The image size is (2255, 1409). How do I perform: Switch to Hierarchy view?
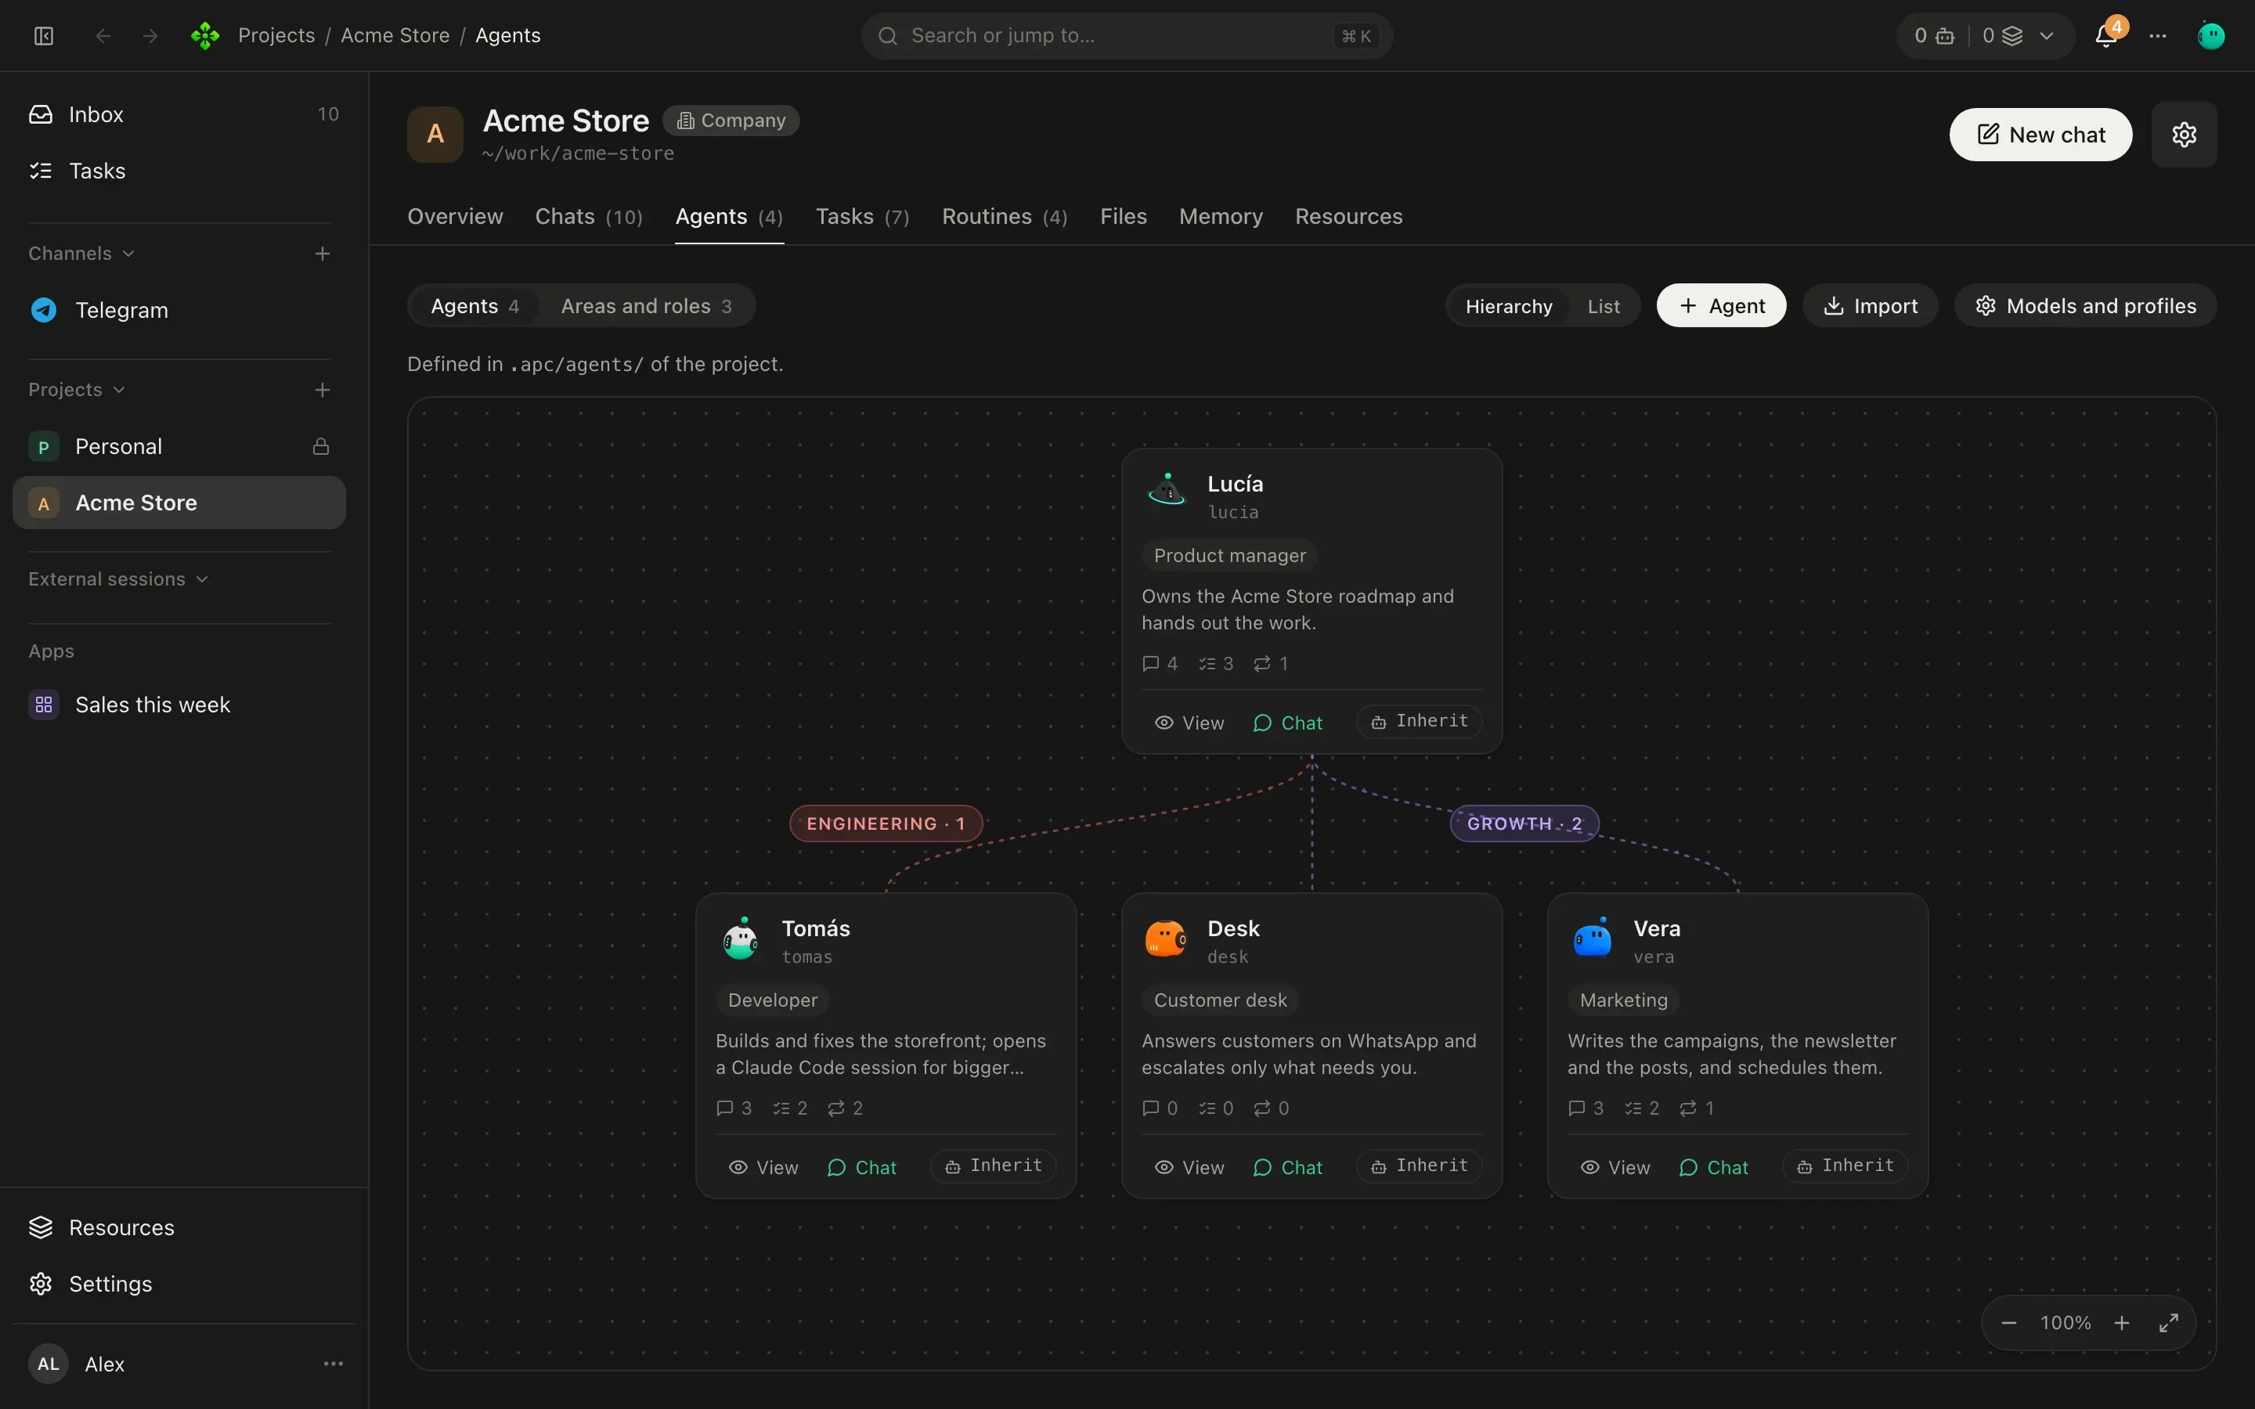(1509, 305)
